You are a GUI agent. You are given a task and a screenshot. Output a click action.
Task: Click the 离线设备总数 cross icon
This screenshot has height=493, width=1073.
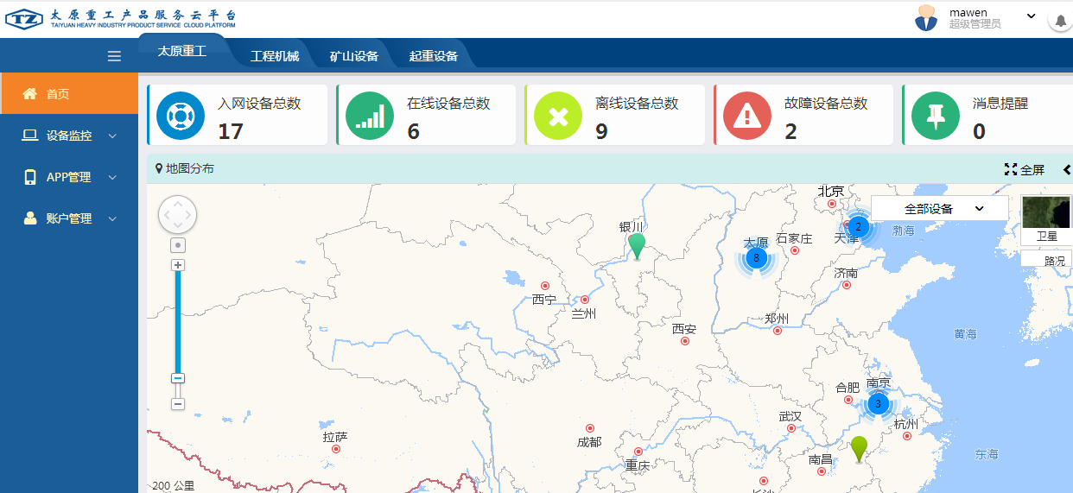558,116
